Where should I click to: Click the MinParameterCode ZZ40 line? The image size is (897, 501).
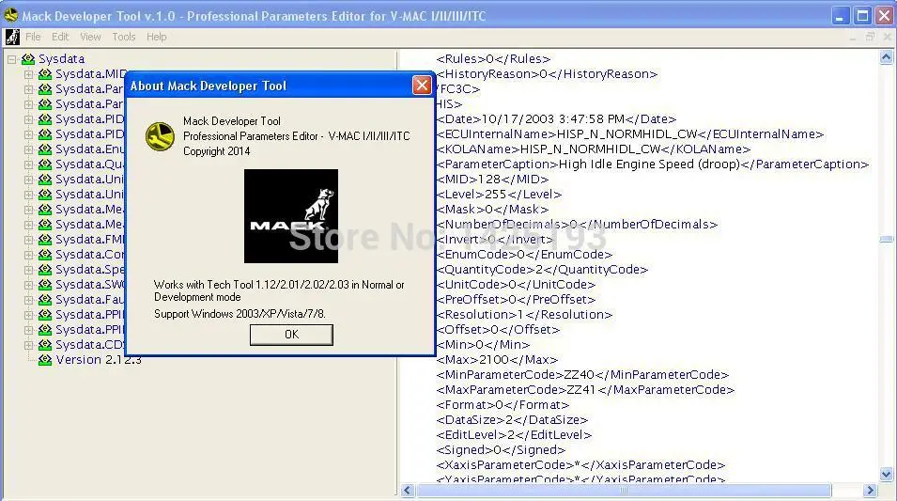(582, 374)
